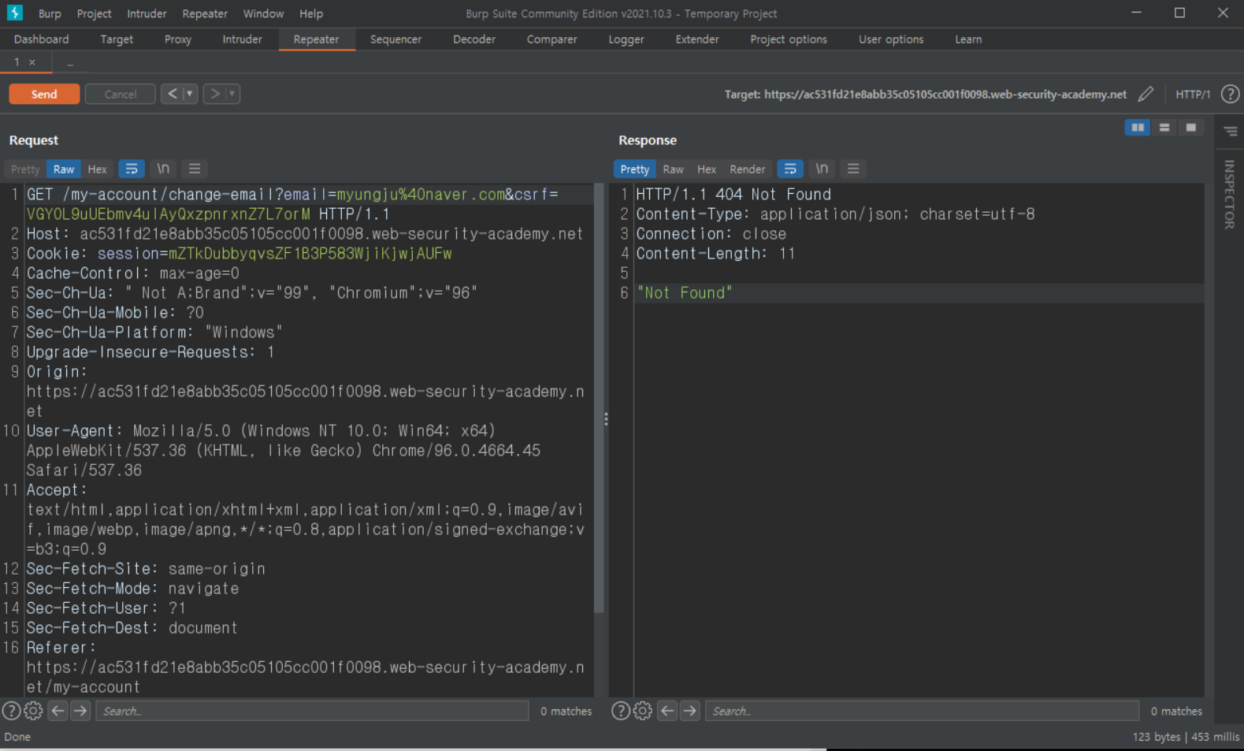Switch to the Extender tab
This screenshot has width=1244, height=751.
(x=697, y=39)
